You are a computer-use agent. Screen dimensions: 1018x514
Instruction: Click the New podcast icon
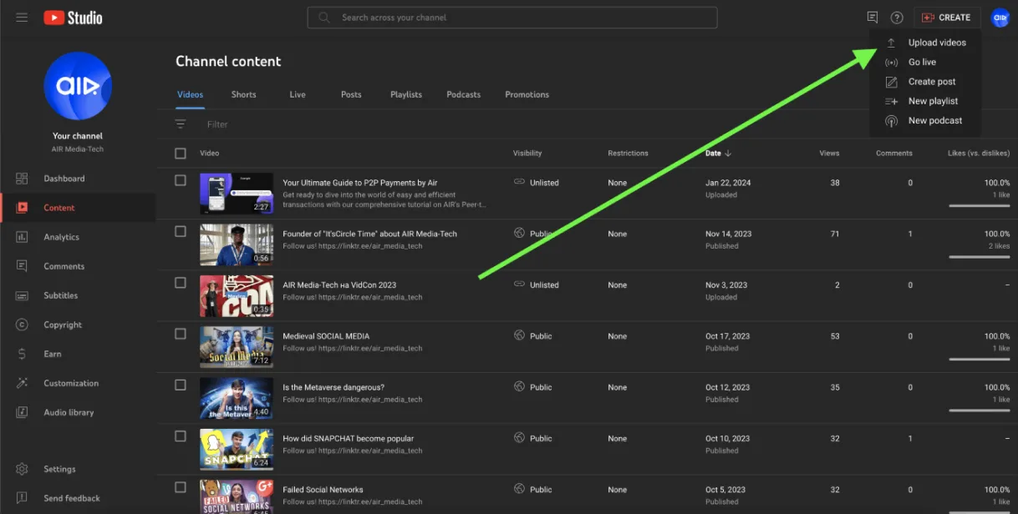click(891, 121)
